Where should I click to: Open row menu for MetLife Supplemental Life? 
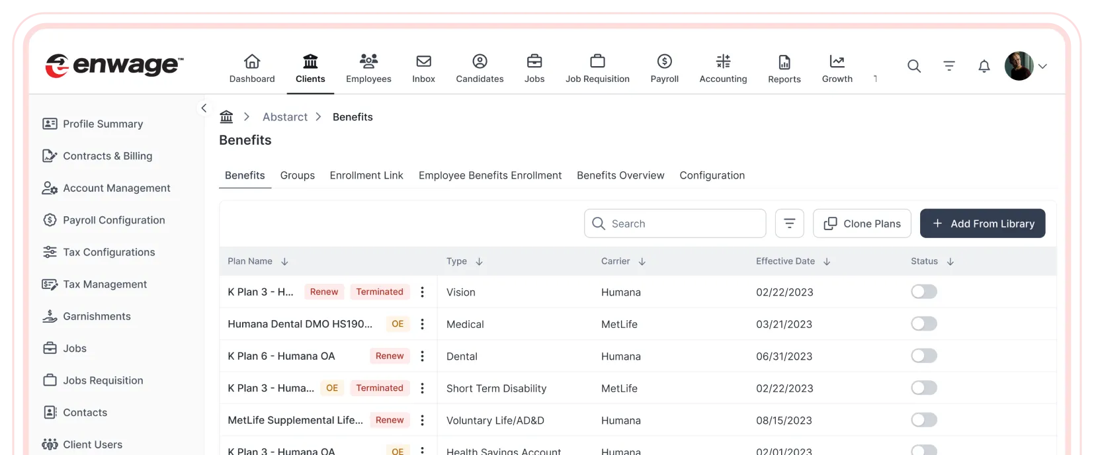(x=422, y=420)
